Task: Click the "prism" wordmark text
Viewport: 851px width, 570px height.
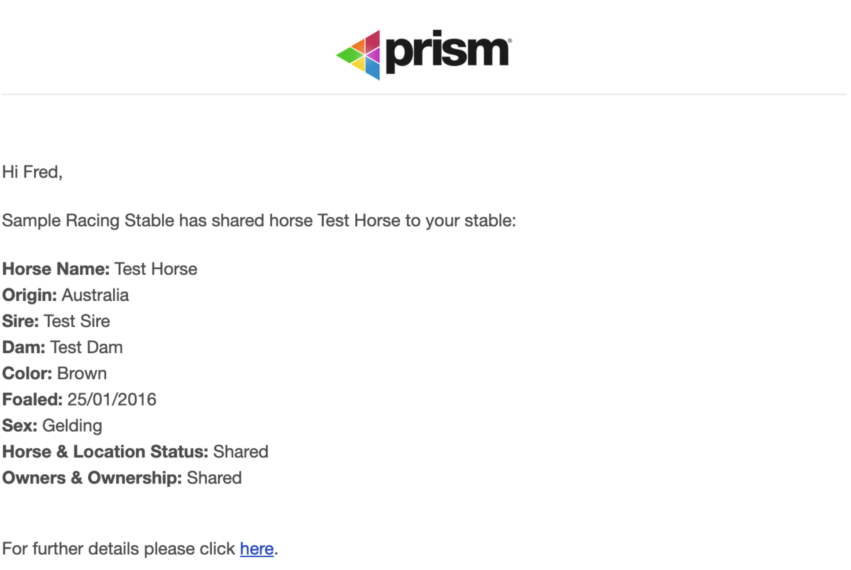Action: (x=447, y=52)
